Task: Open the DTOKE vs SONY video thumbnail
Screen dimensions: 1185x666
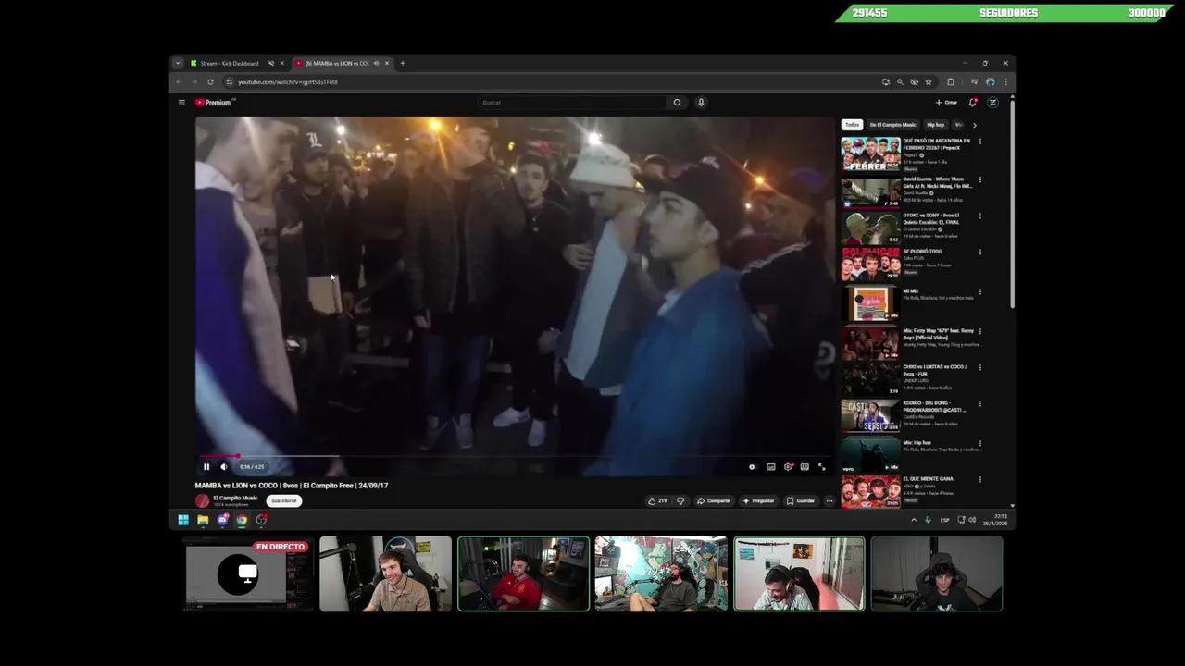Action: pyautogui.click(x=870, y=228)
